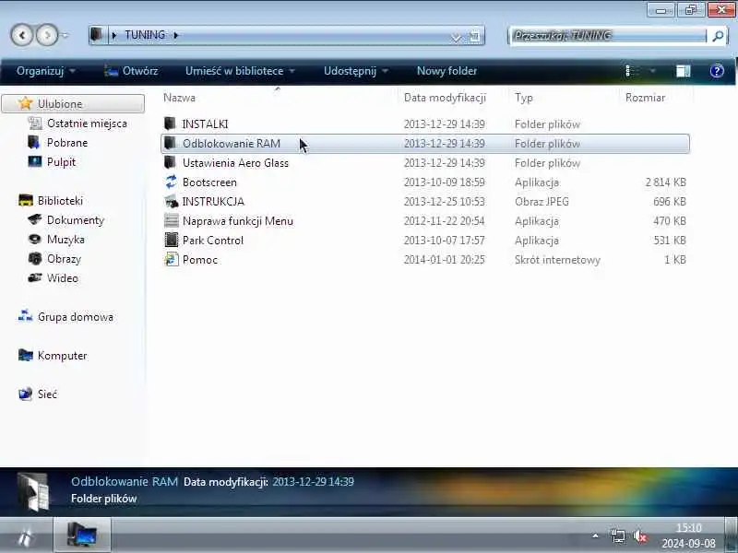
Task: Open the Windows Start button
Action: (x=26, y=536)
